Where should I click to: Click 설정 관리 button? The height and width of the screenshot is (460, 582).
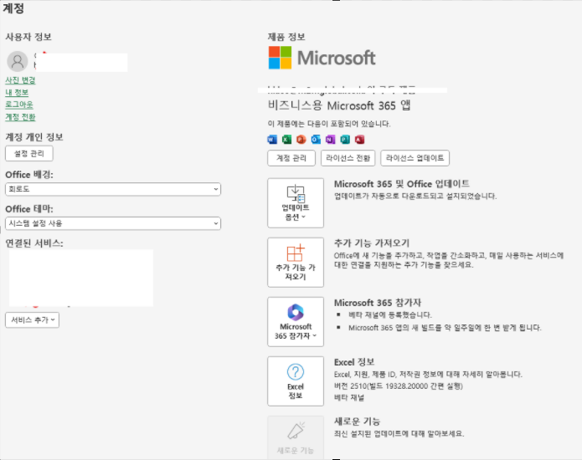click(x=29, y=153)
